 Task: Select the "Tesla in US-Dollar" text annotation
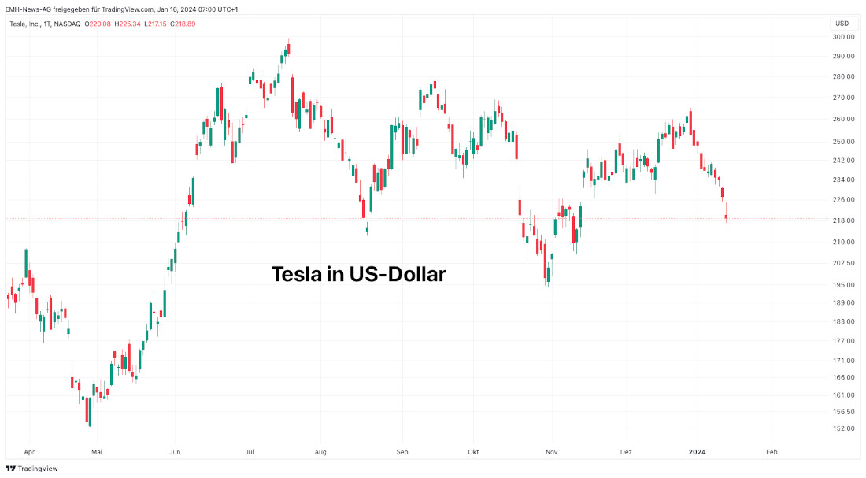tap(358, 274)
